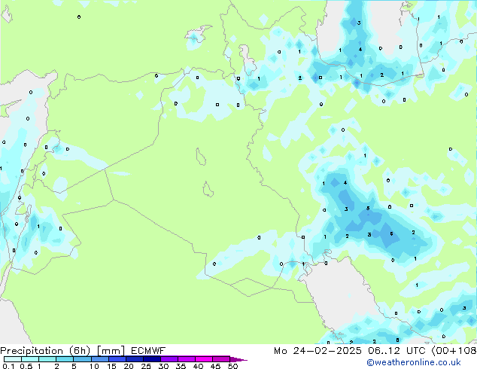Click the 20 legend scale label

point(129,366)
